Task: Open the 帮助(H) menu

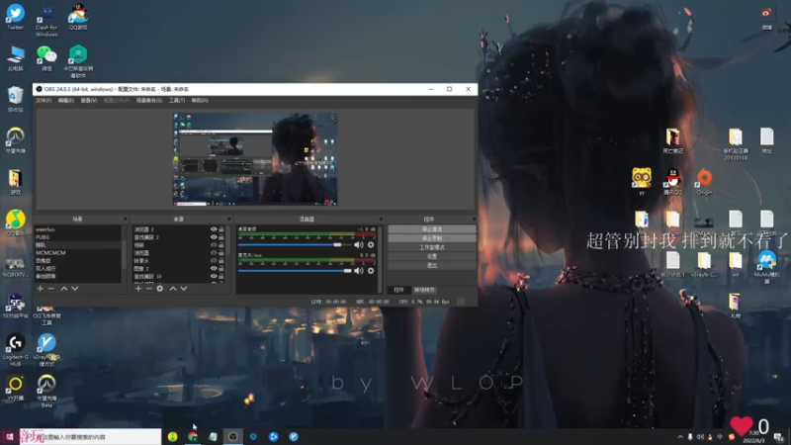Action: tap(200, 101)
